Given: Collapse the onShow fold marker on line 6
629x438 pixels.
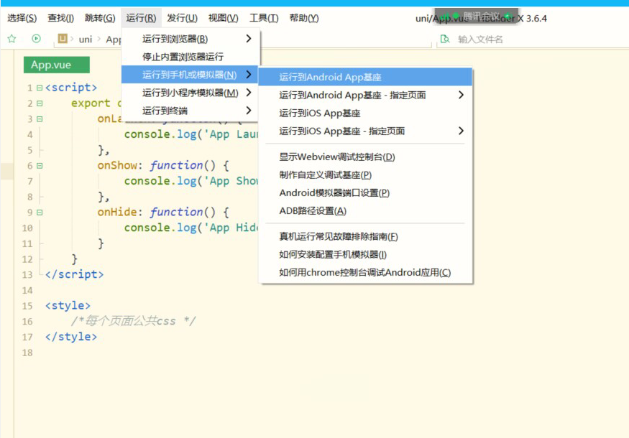Looking at the screenshot, I should point(40,165).
